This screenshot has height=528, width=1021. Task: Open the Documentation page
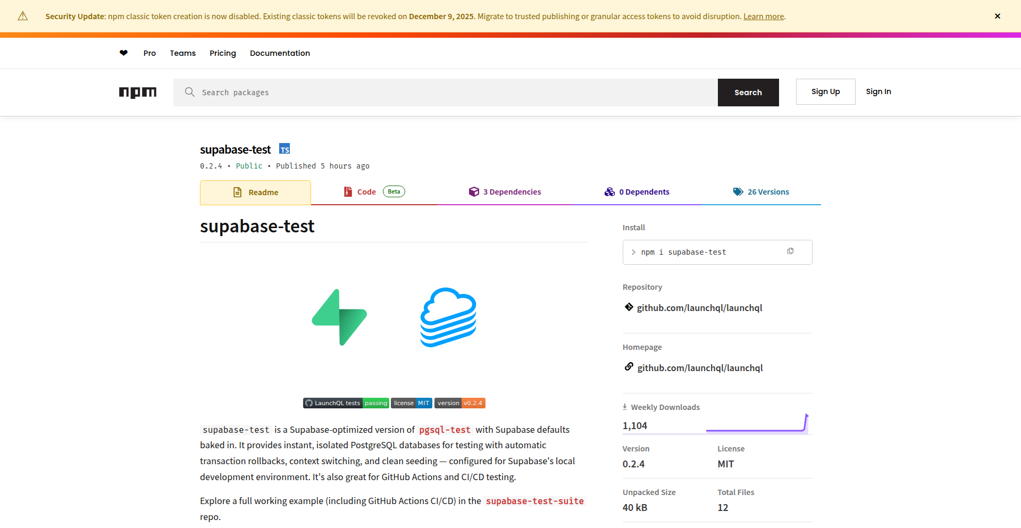tap(280, 53)
